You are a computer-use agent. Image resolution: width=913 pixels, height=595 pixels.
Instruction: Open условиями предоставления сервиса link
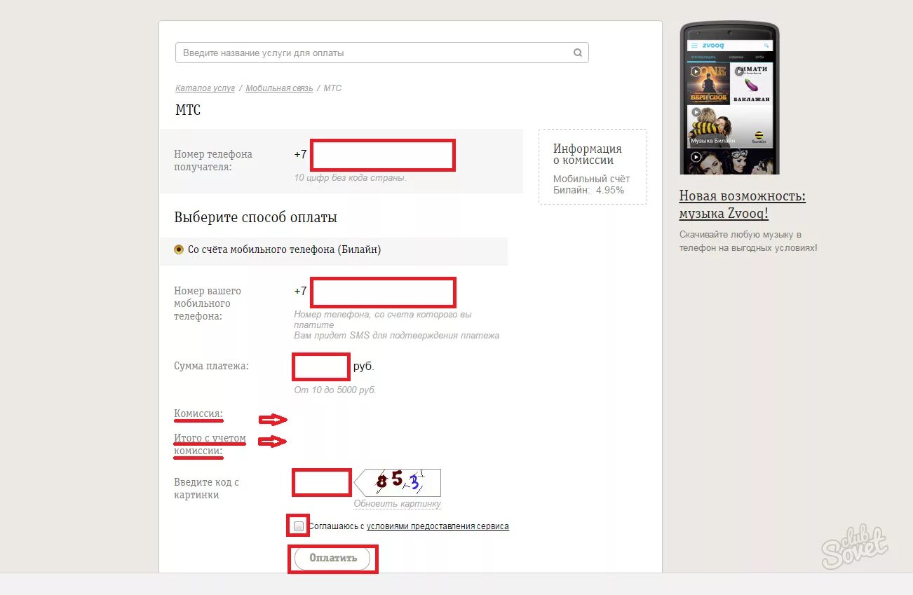[x=438, y=526]
